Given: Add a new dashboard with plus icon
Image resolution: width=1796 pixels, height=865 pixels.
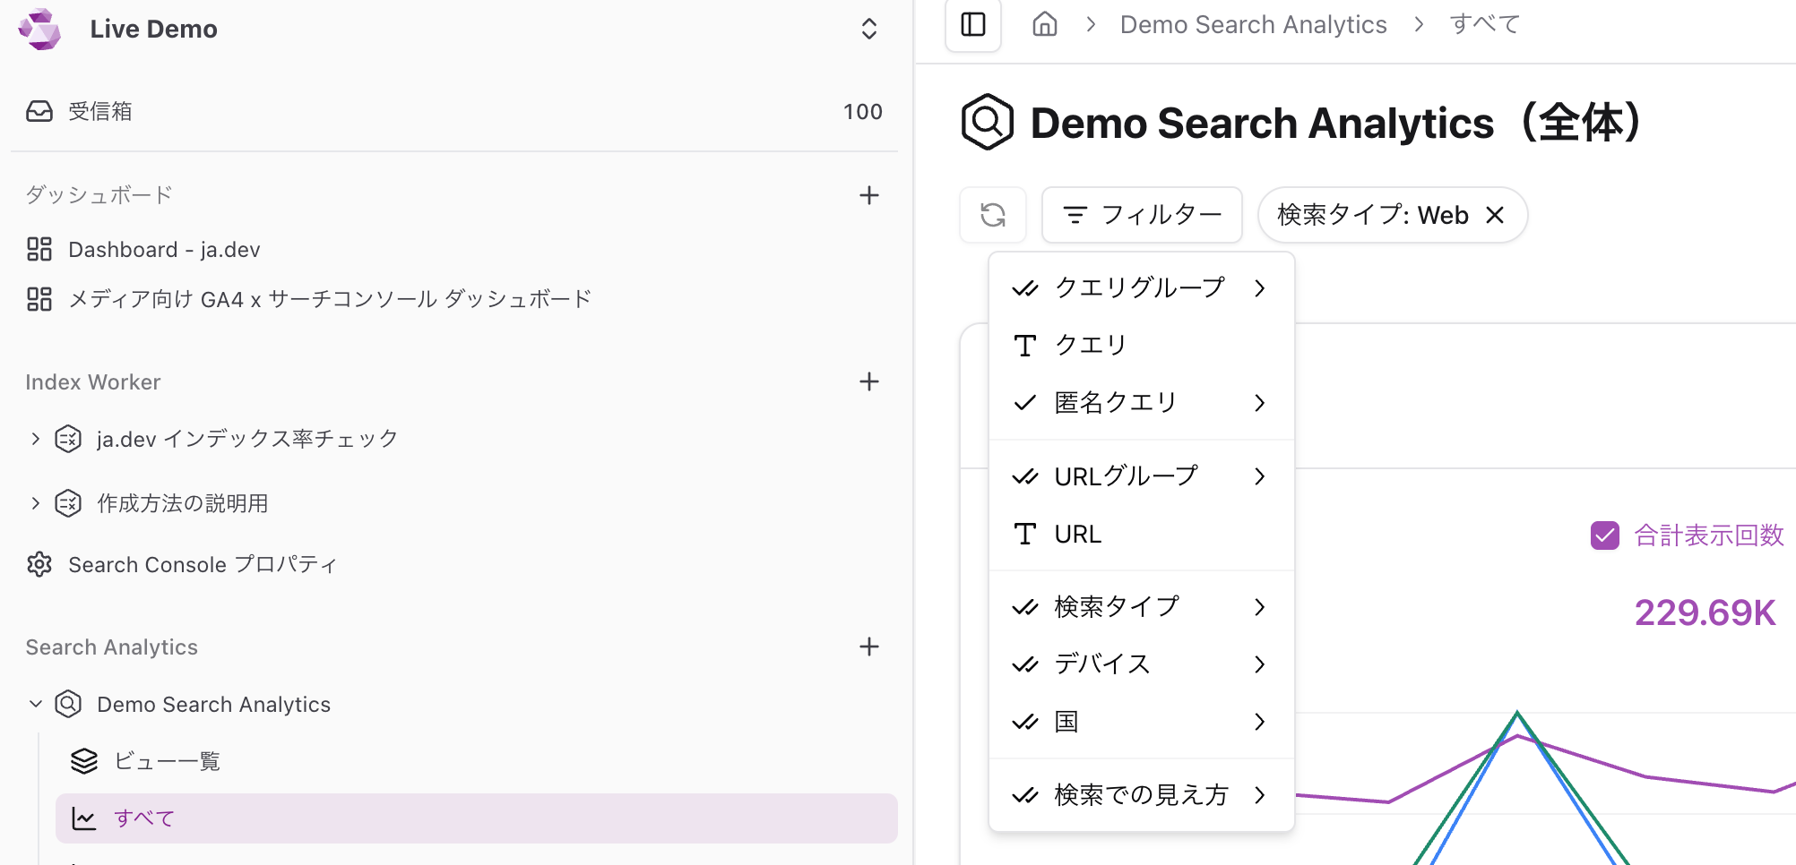Looking at the screenshot, I should (868, 195).
